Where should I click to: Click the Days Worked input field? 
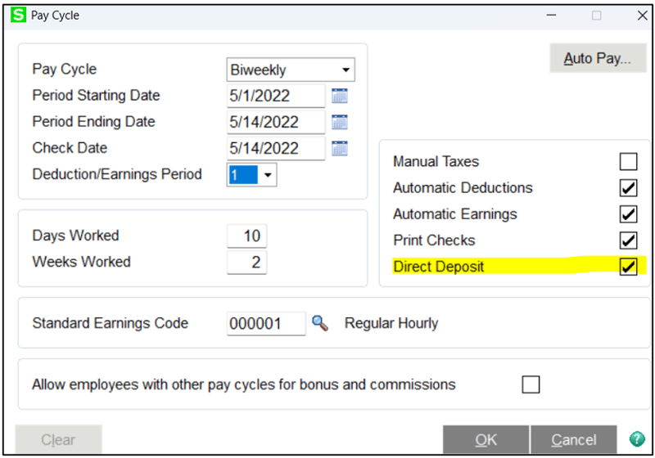246,236
